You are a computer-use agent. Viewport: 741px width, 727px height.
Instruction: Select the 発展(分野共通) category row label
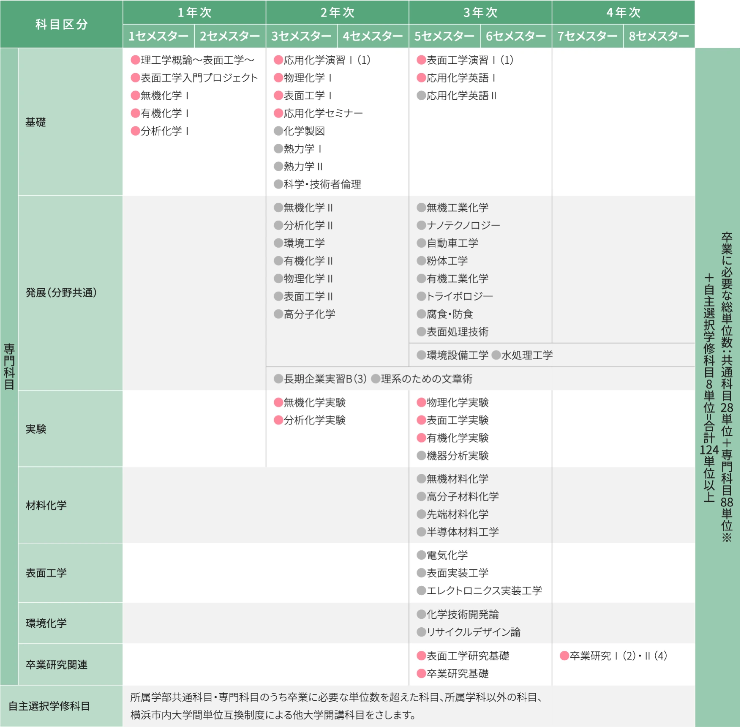61,292
